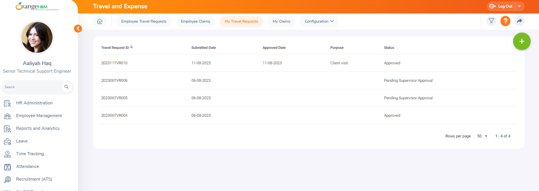This screenshot has height=191, width=539.
Task: Click Approved status of 202311TVR010
Action: click(x=392, y=63)
